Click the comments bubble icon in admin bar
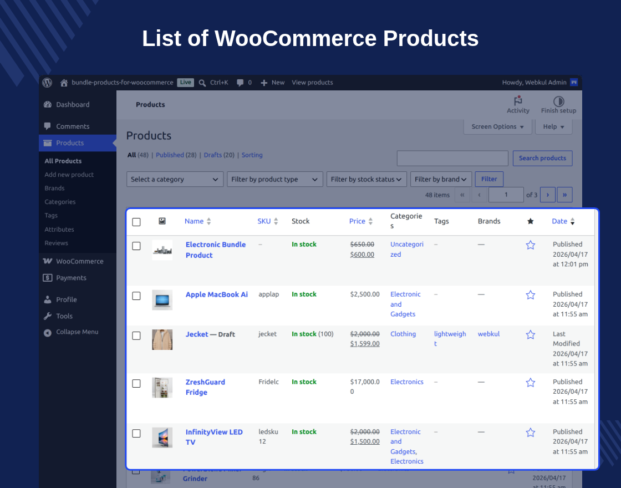The image size is (621, 488). point(240,83)
